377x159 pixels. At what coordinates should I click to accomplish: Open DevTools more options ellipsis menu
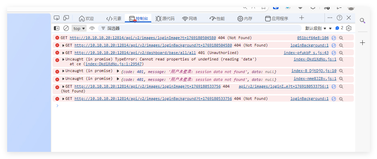point(330,18)
